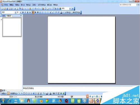140x105 pixels.
Task: Click the 设计 Design button
Action: coord(68,12)
